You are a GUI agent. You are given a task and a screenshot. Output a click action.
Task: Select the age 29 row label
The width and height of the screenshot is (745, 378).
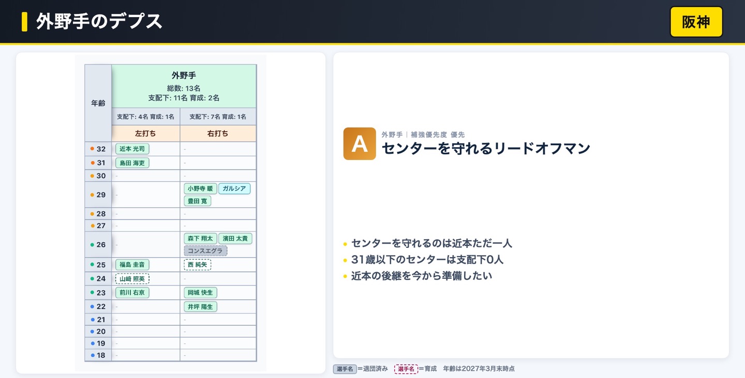[x=98, y=195]
